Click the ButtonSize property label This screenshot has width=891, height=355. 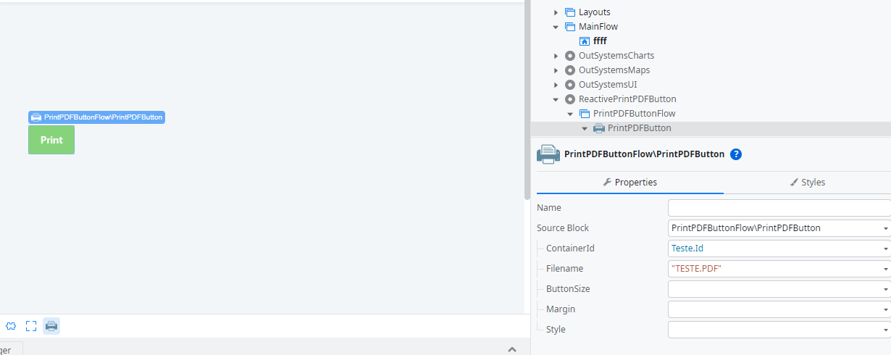(568, 289)
